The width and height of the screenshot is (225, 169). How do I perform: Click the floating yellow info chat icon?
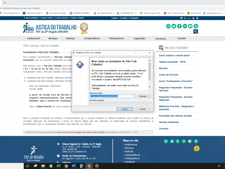(197, 148)
